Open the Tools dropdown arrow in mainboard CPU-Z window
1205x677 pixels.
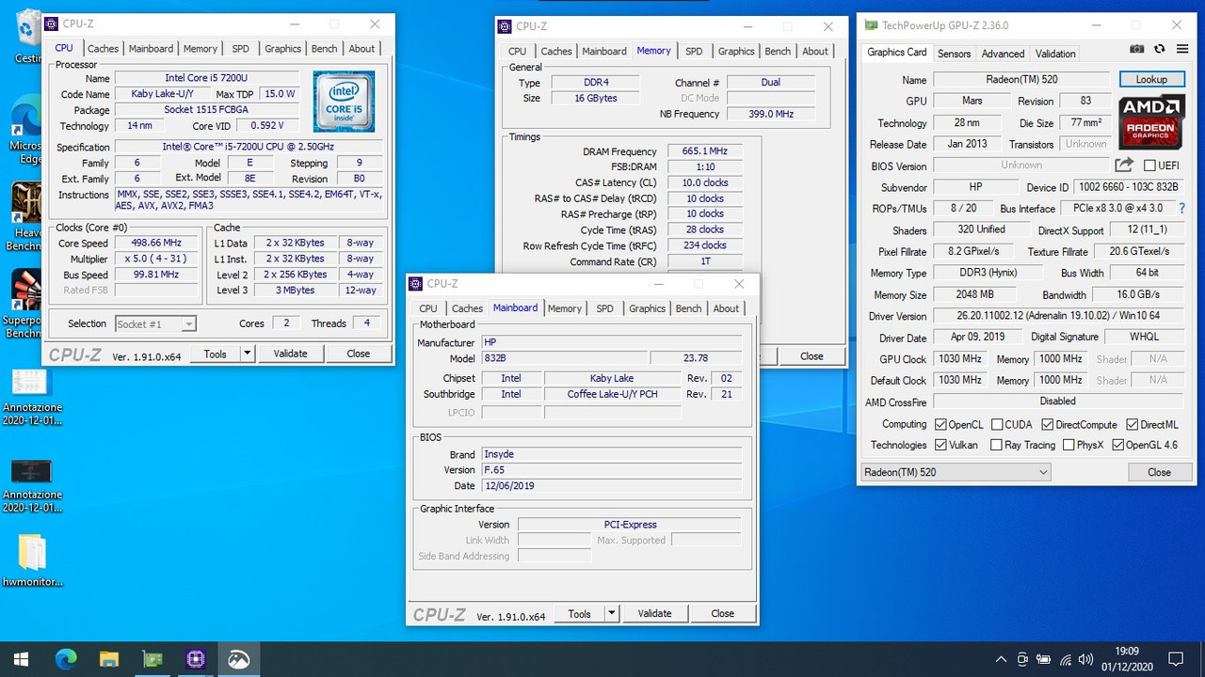click(x=611, y=613)
